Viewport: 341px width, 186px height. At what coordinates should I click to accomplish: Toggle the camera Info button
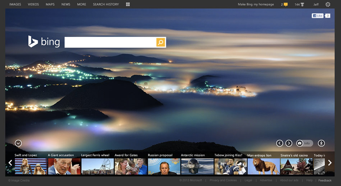tap(304, 143)
